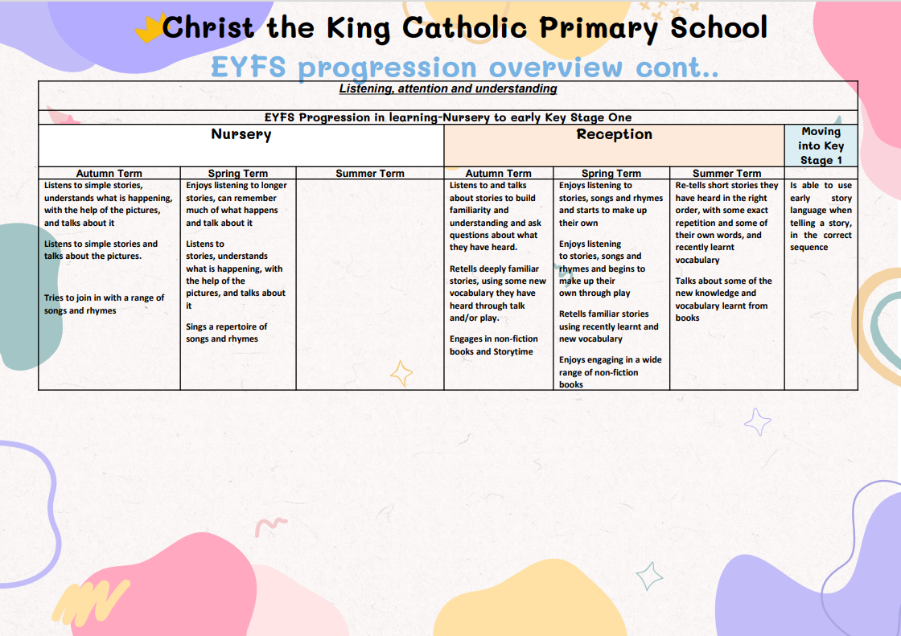Click the Engages in non-fiction books text
This screenshot has width=901, height=636.
point(494,346)
